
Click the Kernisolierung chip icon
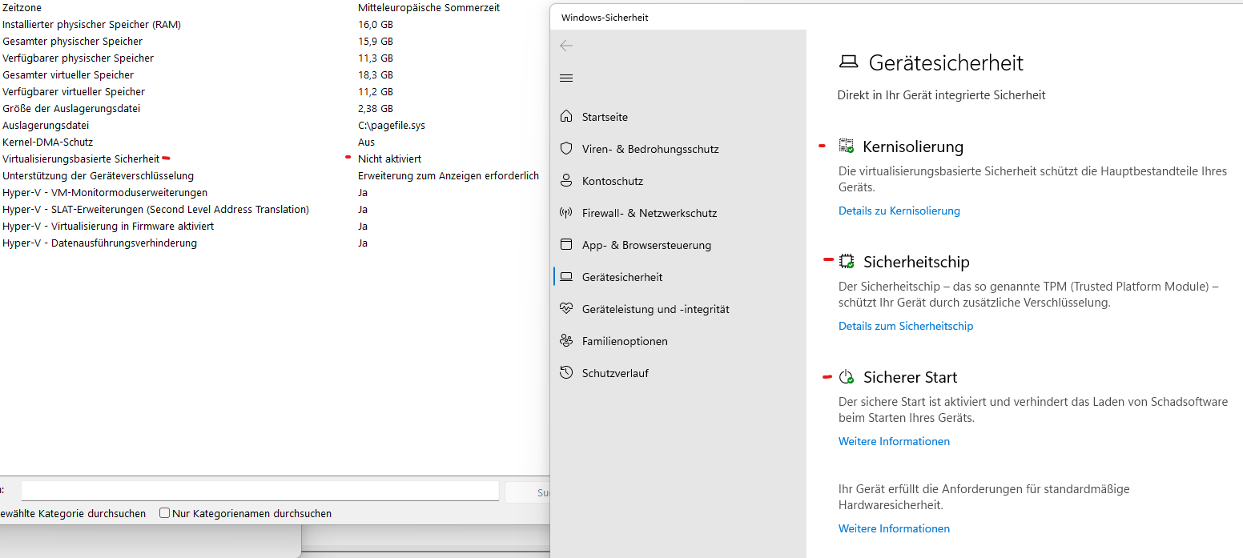[x=847, y=146]
